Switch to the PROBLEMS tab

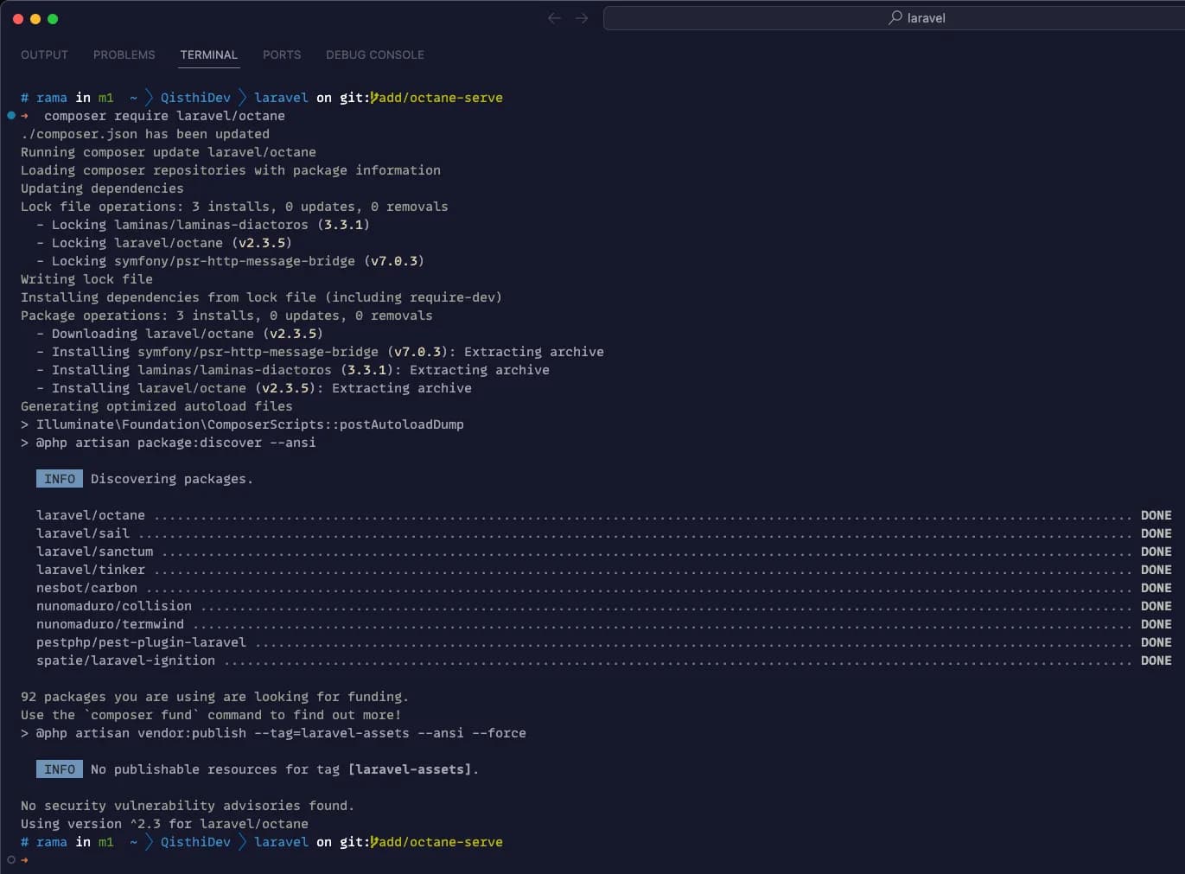[x=124, y=54]
